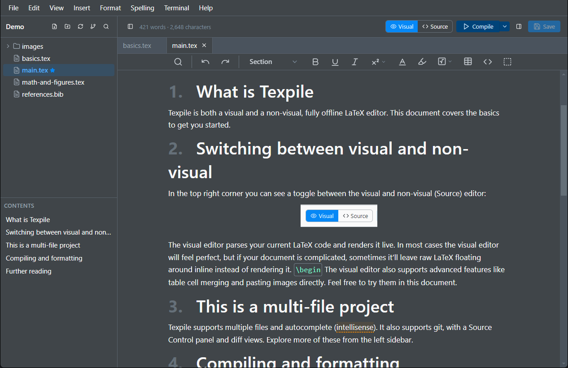
Task: Toggle the left sidebar panel icon
Action: (x=130, y=27)
